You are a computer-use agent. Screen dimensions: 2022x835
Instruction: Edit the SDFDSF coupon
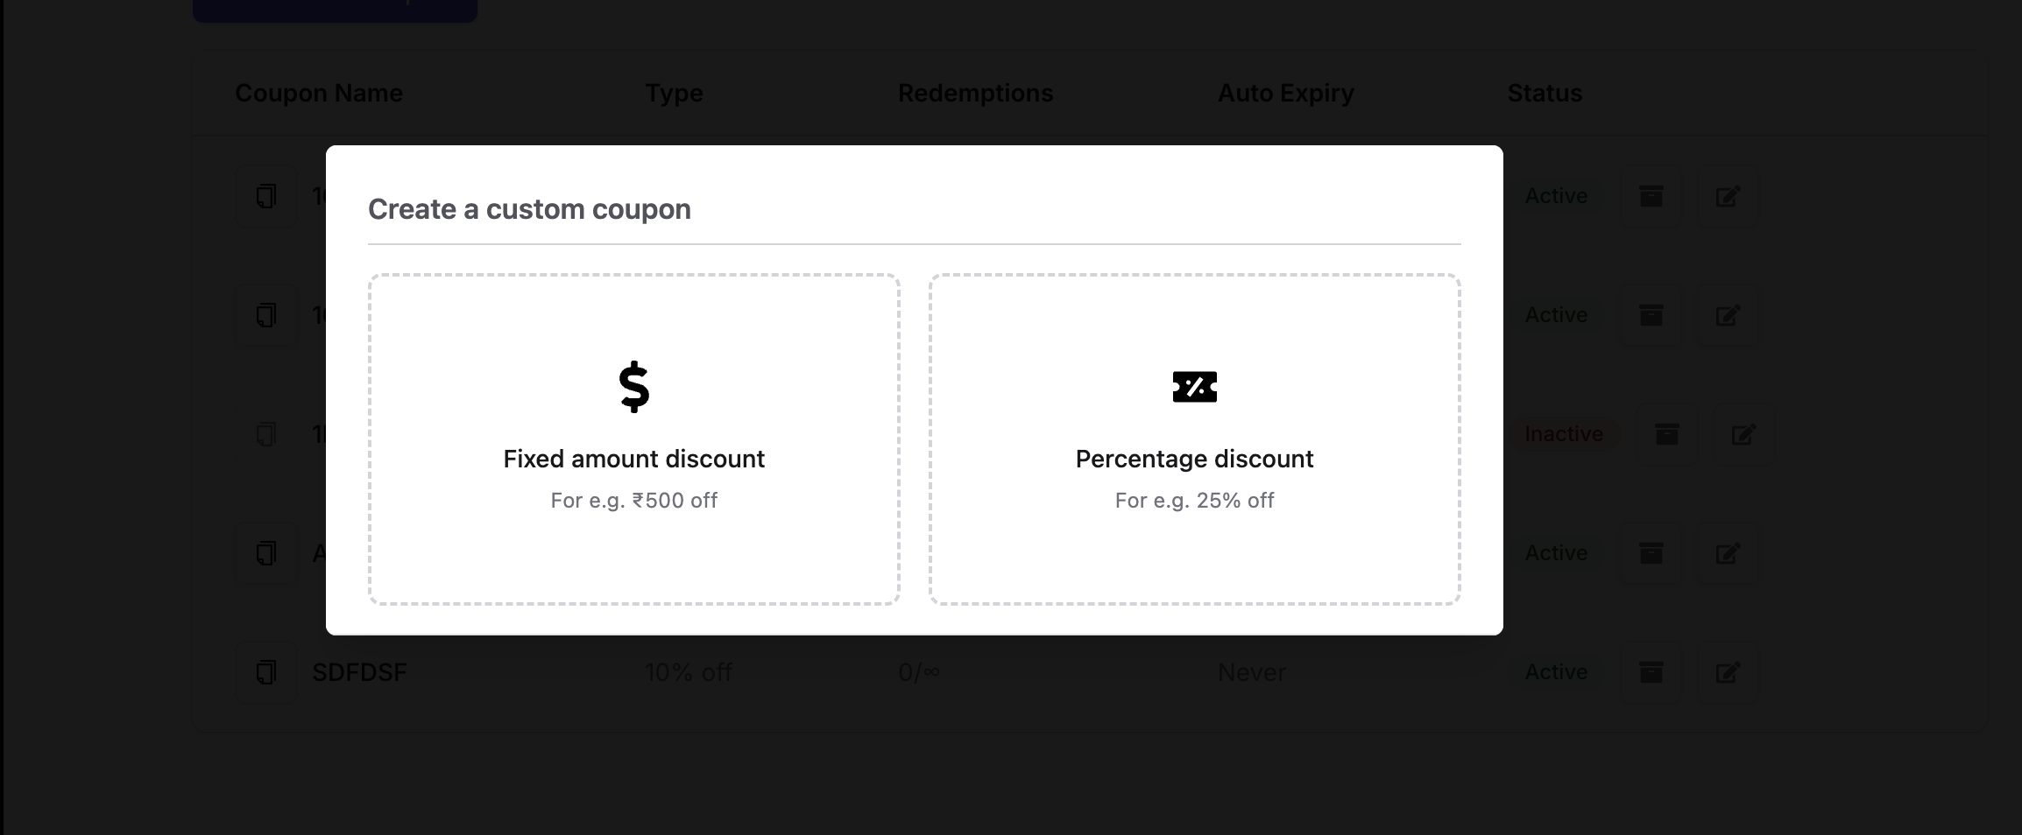click(1729, 672)
